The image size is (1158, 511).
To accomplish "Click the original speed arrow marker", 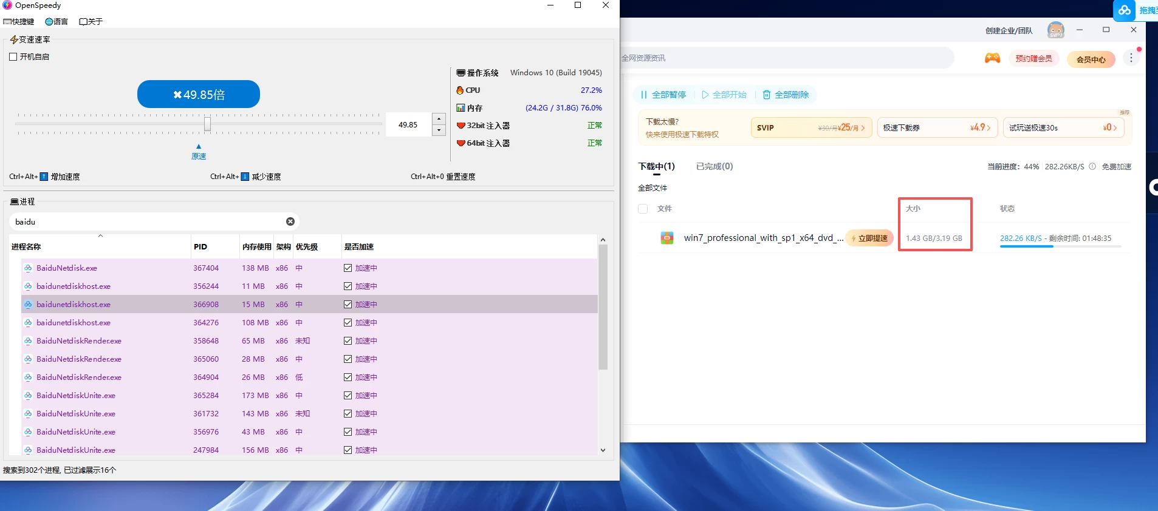I will (199, 146).
